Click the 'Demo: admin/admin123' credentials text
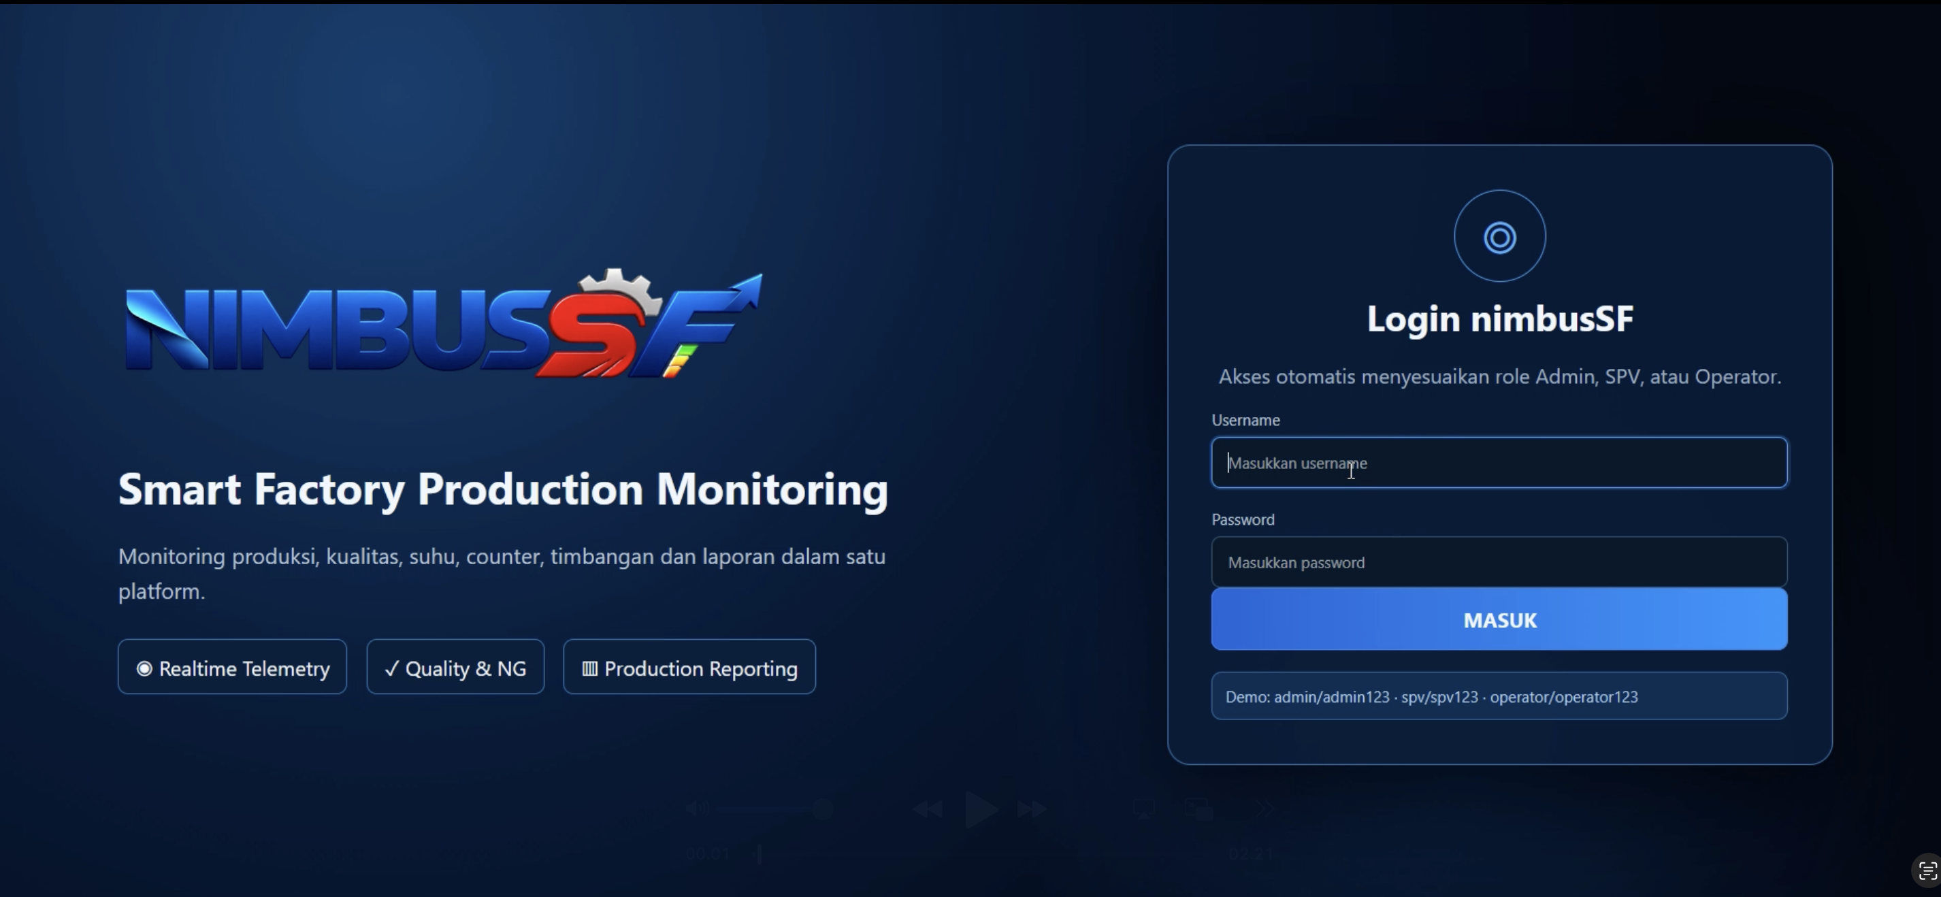This screenshot has width=1941, height=897. (1431, 696)
